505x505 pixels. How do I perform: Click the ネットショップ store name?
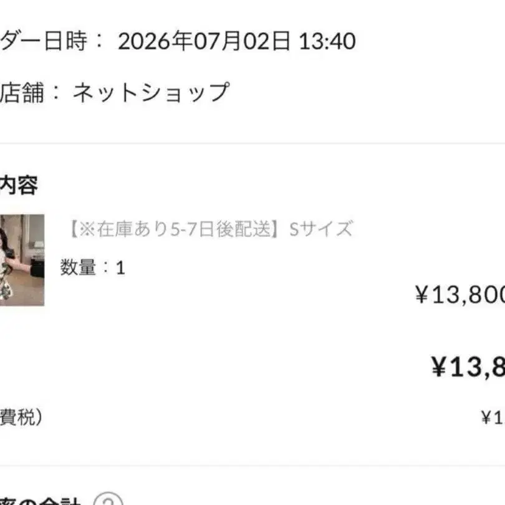(x=151, y=92)
